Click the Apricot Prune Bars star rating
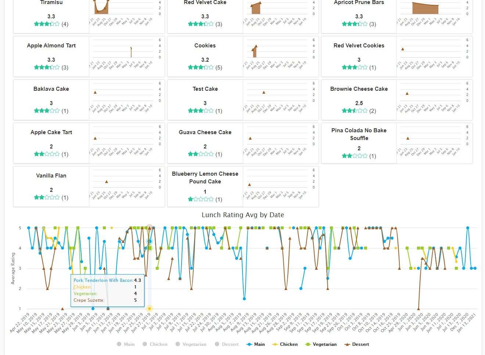Image resolution: width=485 pixels, height=355 pixels. [x=355, y=24]
